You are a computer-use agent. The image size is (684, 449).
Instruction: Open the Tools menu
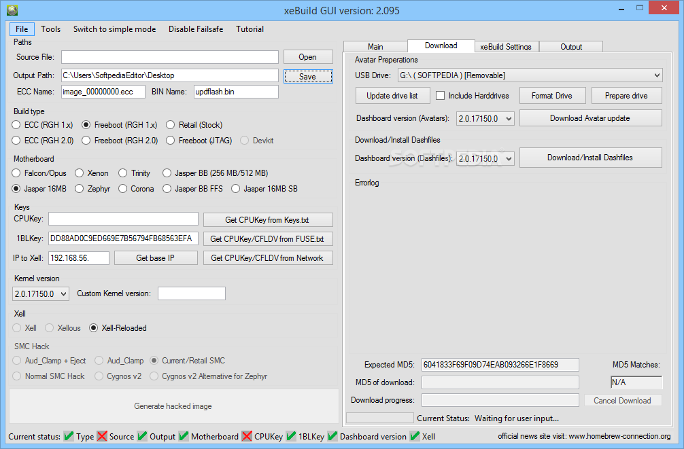pos(50,29)
